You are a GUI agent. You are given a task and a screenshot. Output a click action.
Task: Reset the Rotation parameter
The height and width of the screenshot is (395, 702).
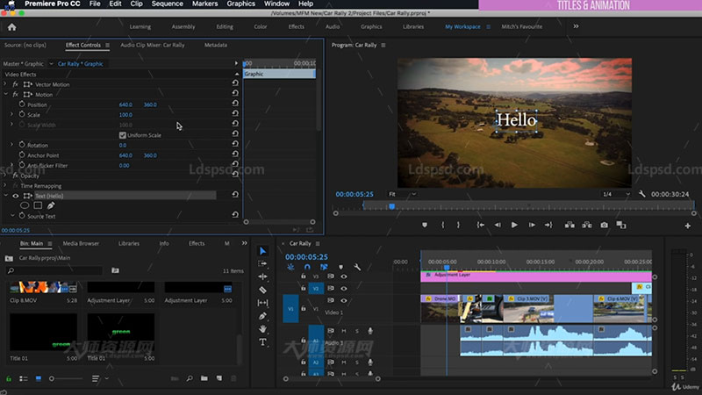235,144
